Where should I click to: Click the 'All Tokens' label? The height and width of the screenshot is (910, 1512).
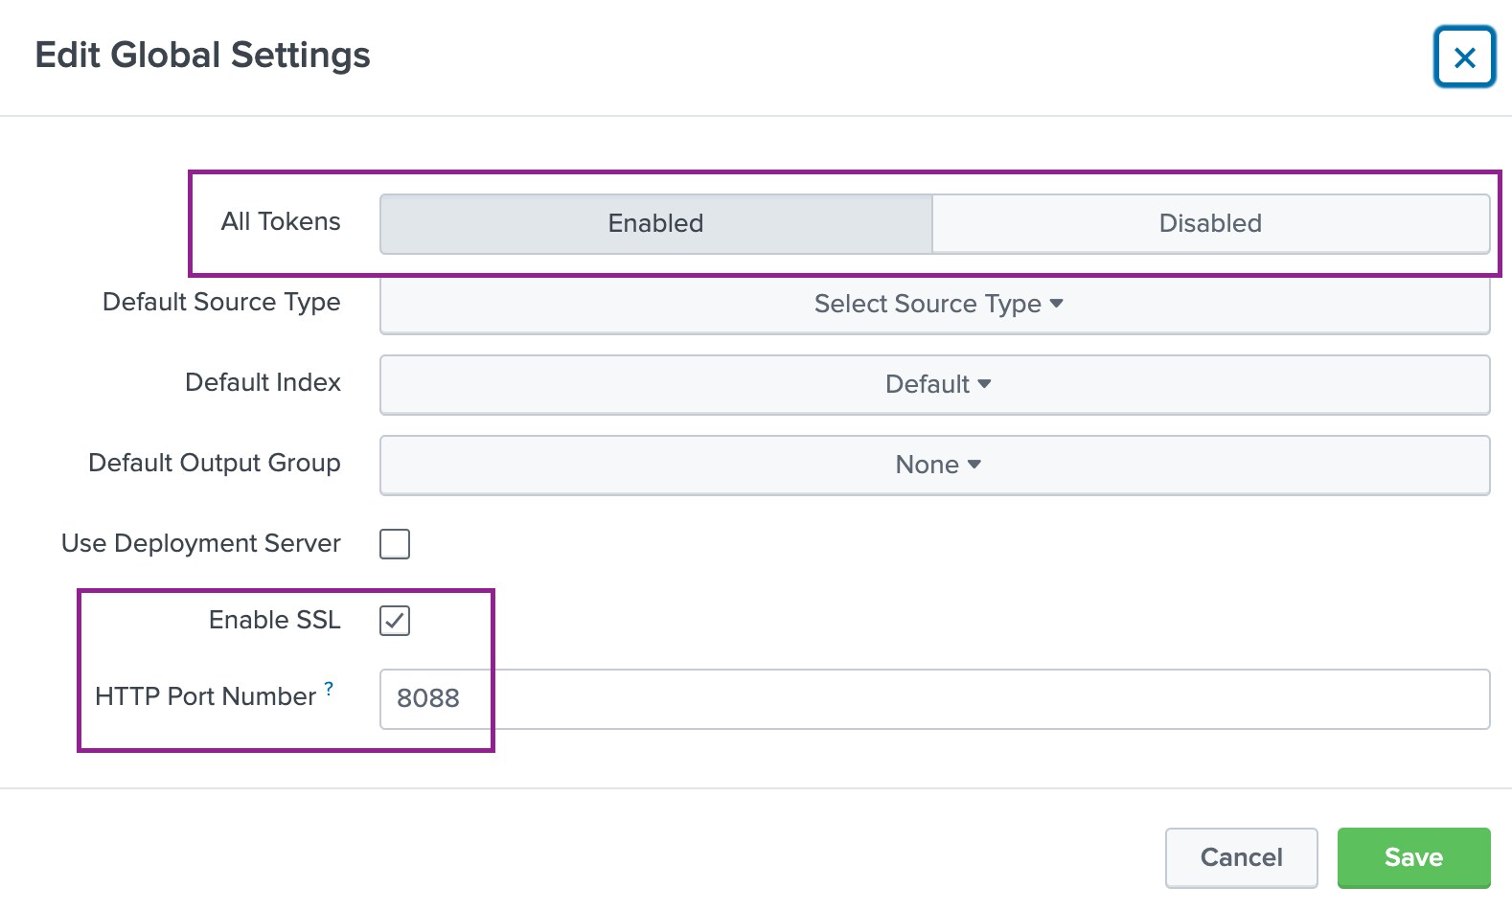tap(281, 221)
